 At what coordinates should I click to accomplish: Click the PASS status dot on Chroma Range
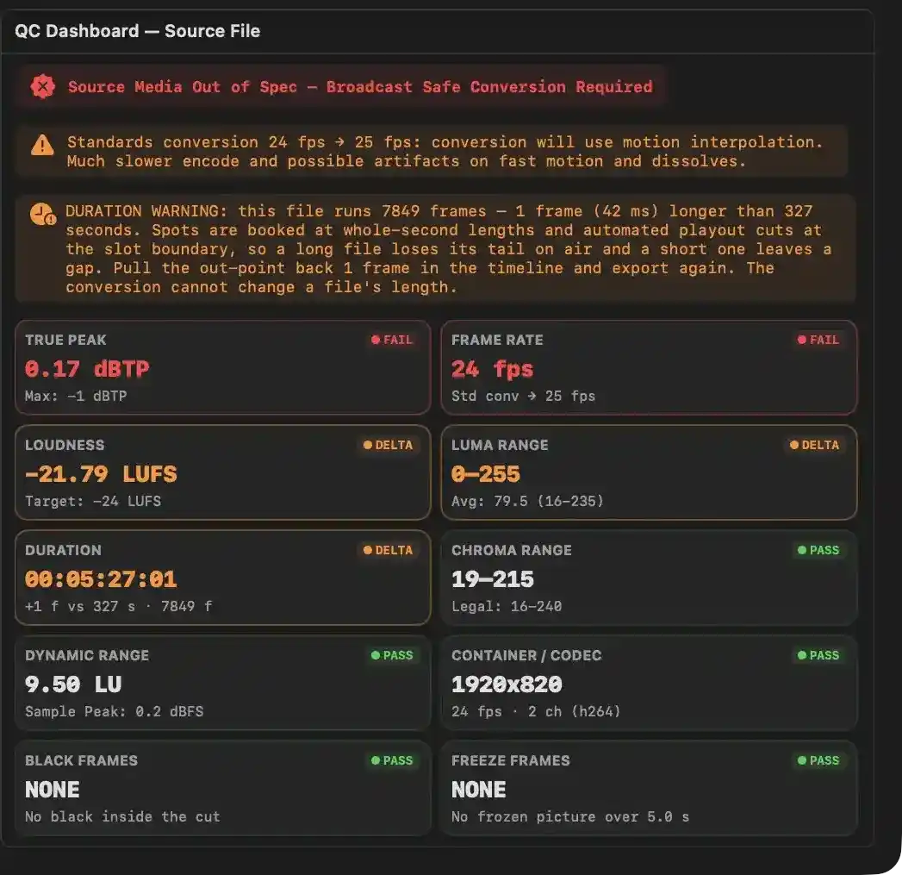pyautogui.click(x=802, y=550)
